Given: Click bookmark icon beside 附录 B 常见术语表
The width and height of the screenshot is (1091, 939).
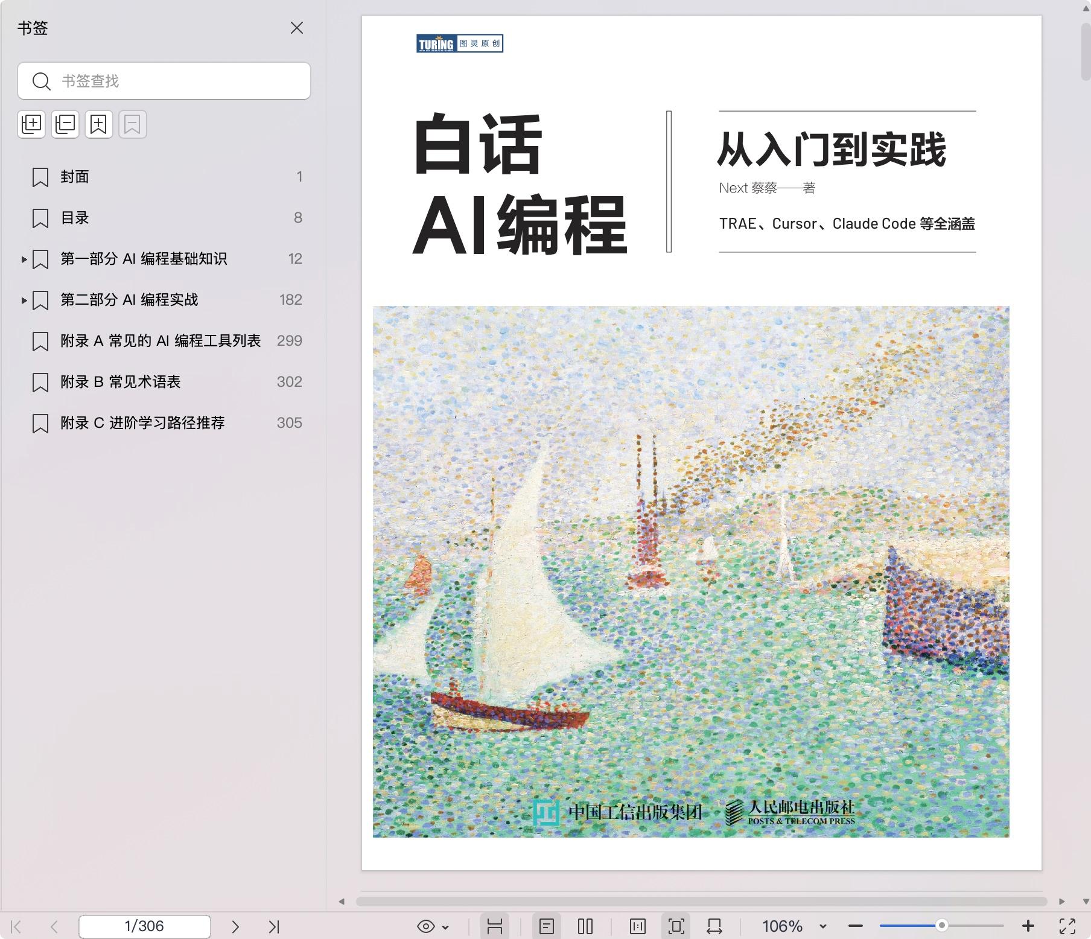Looking at the screenshot, I should pos(40,383).
